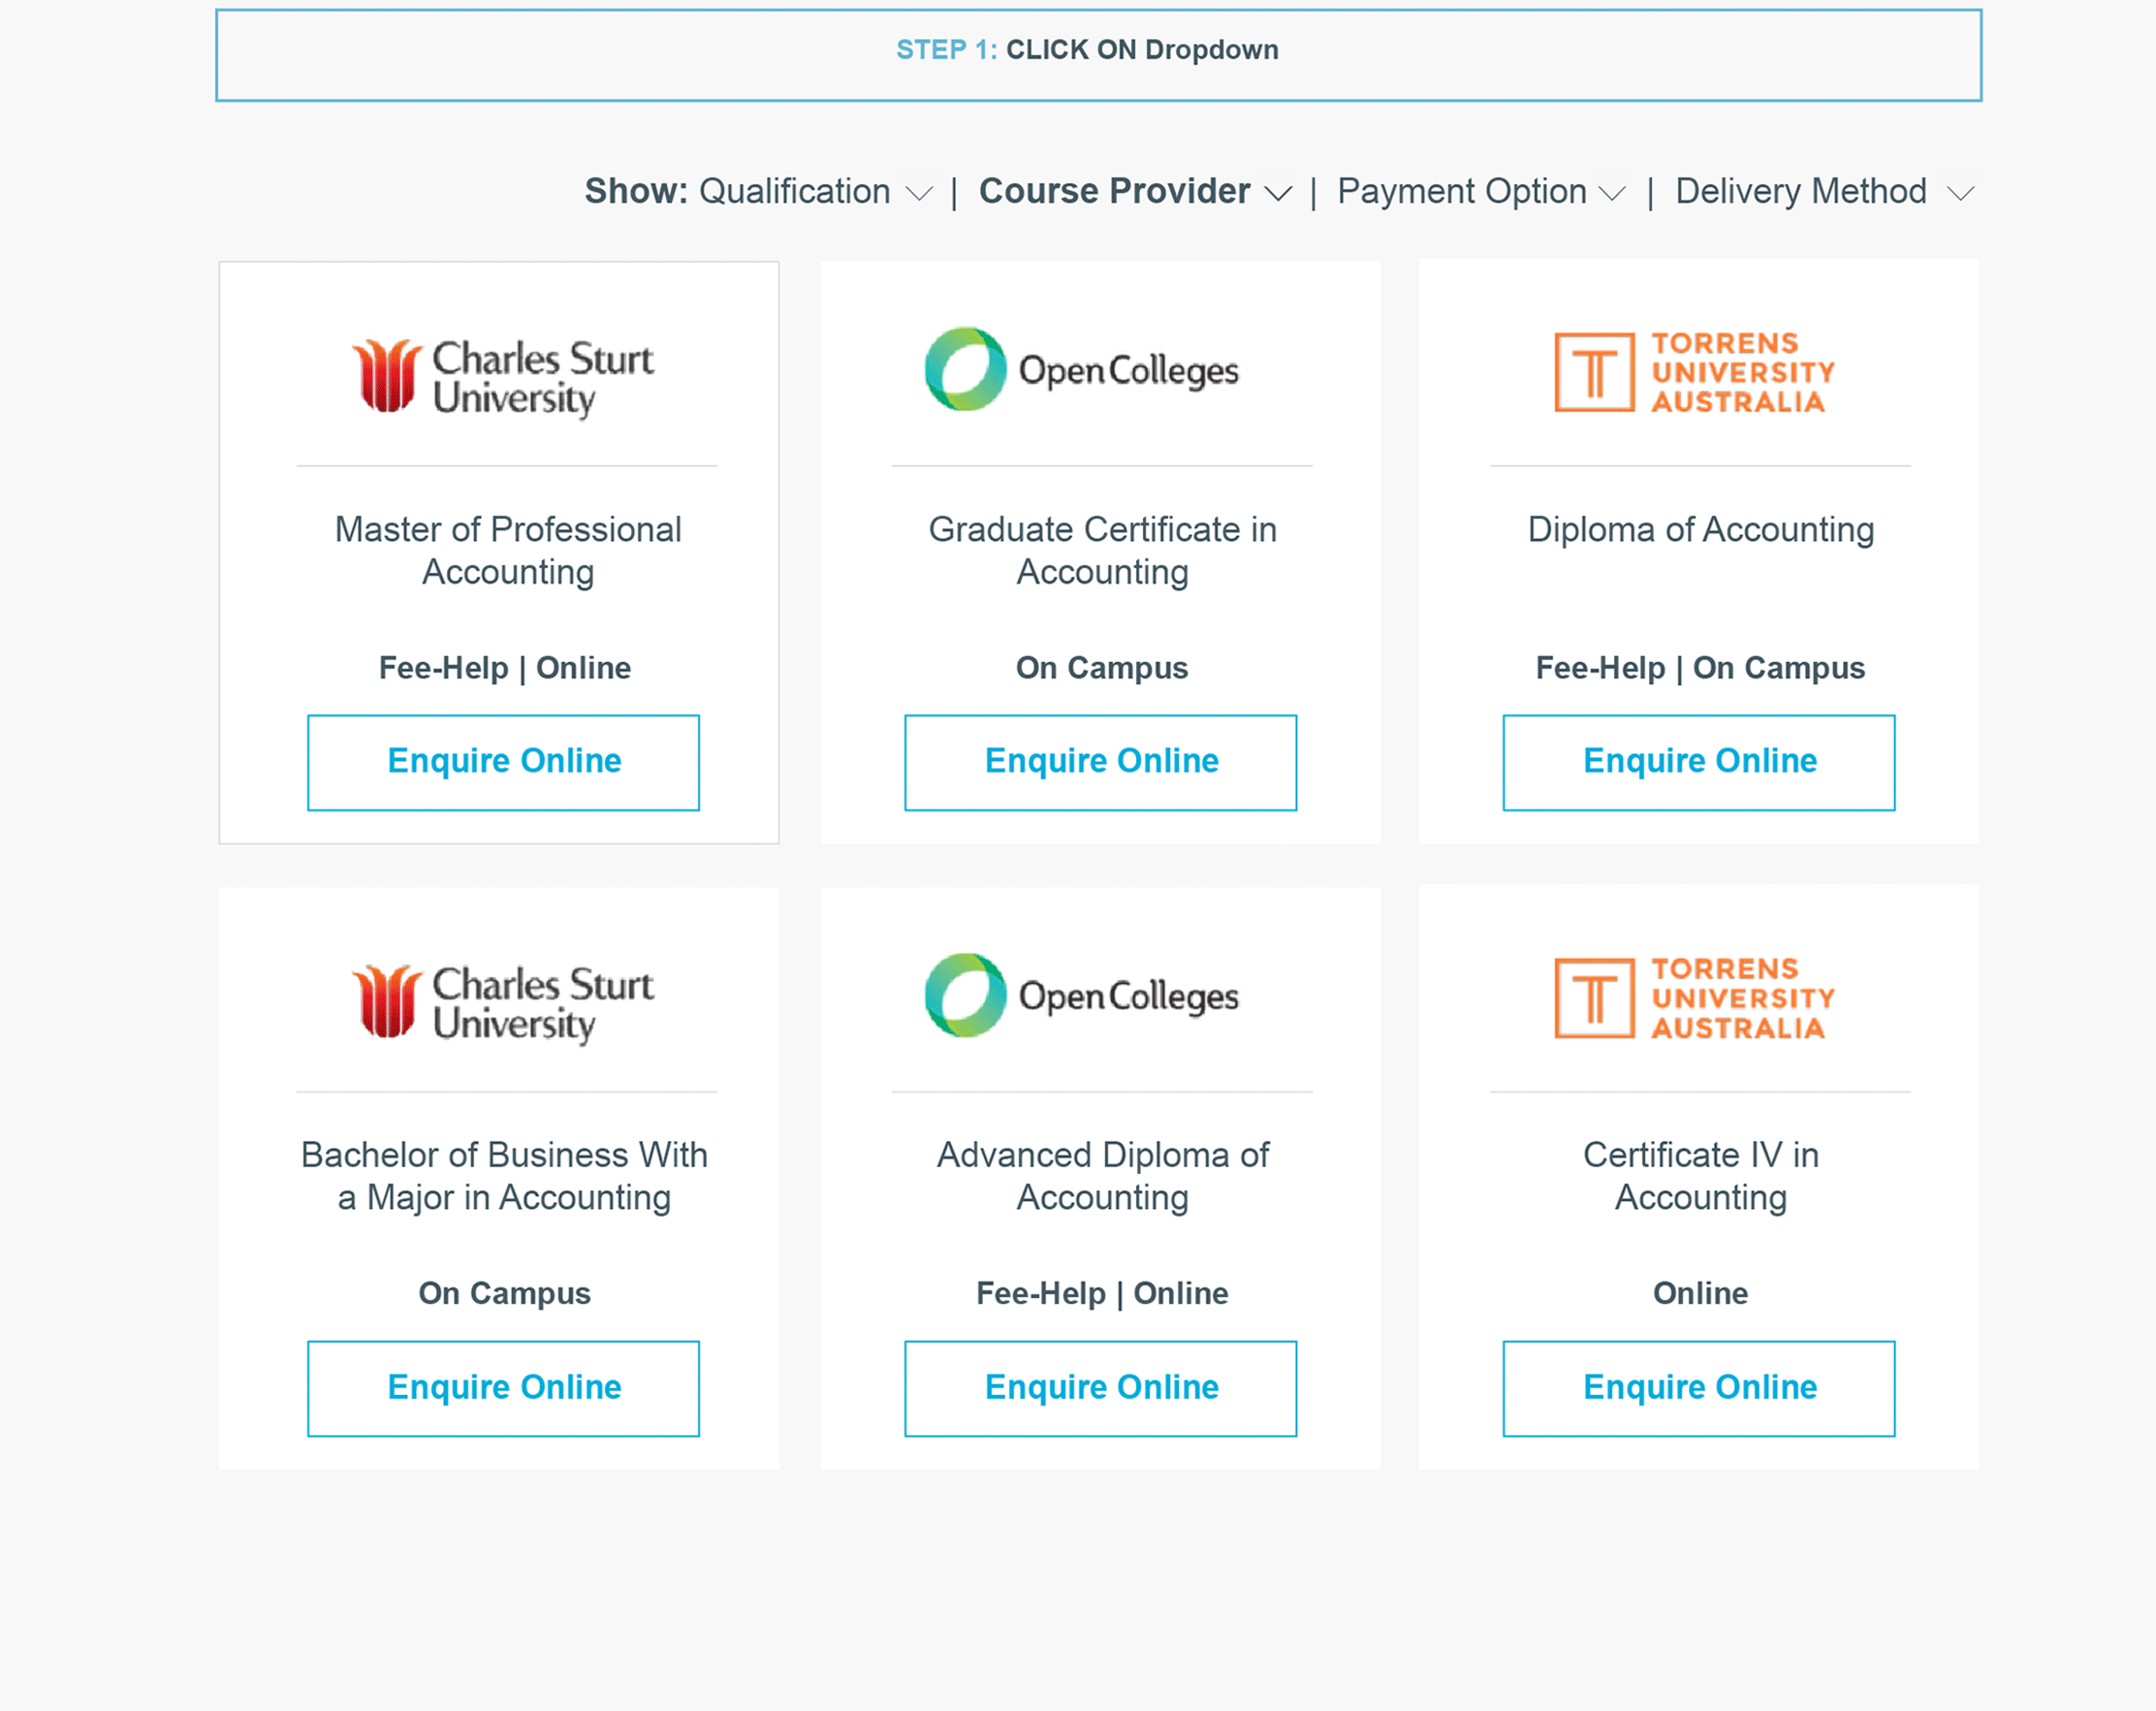Click Enquire Online for Advanced Diploma of Accounting
Viewport: 2156px width, 1711px height.
point(1100,1388)
